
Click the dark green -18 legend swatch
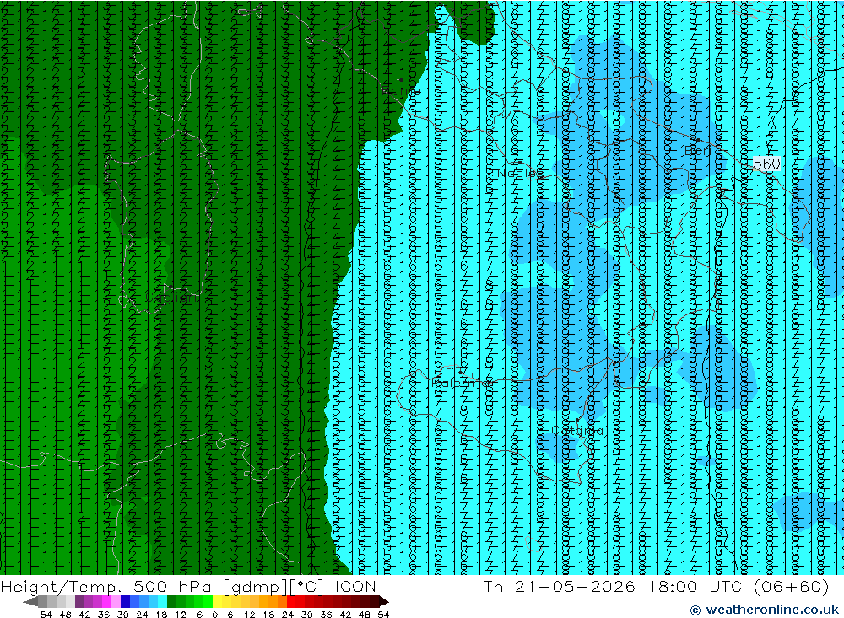tap(171, 601)
